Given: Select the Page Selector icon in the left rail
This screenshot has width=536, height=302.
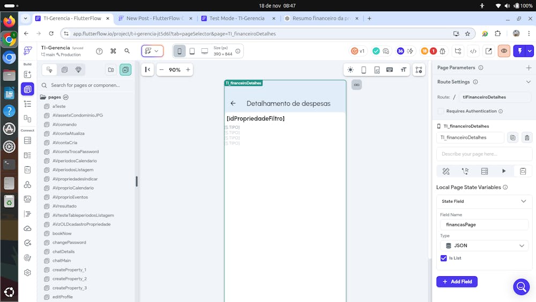Looking at the screenshot, I should [x=27, y=89].
